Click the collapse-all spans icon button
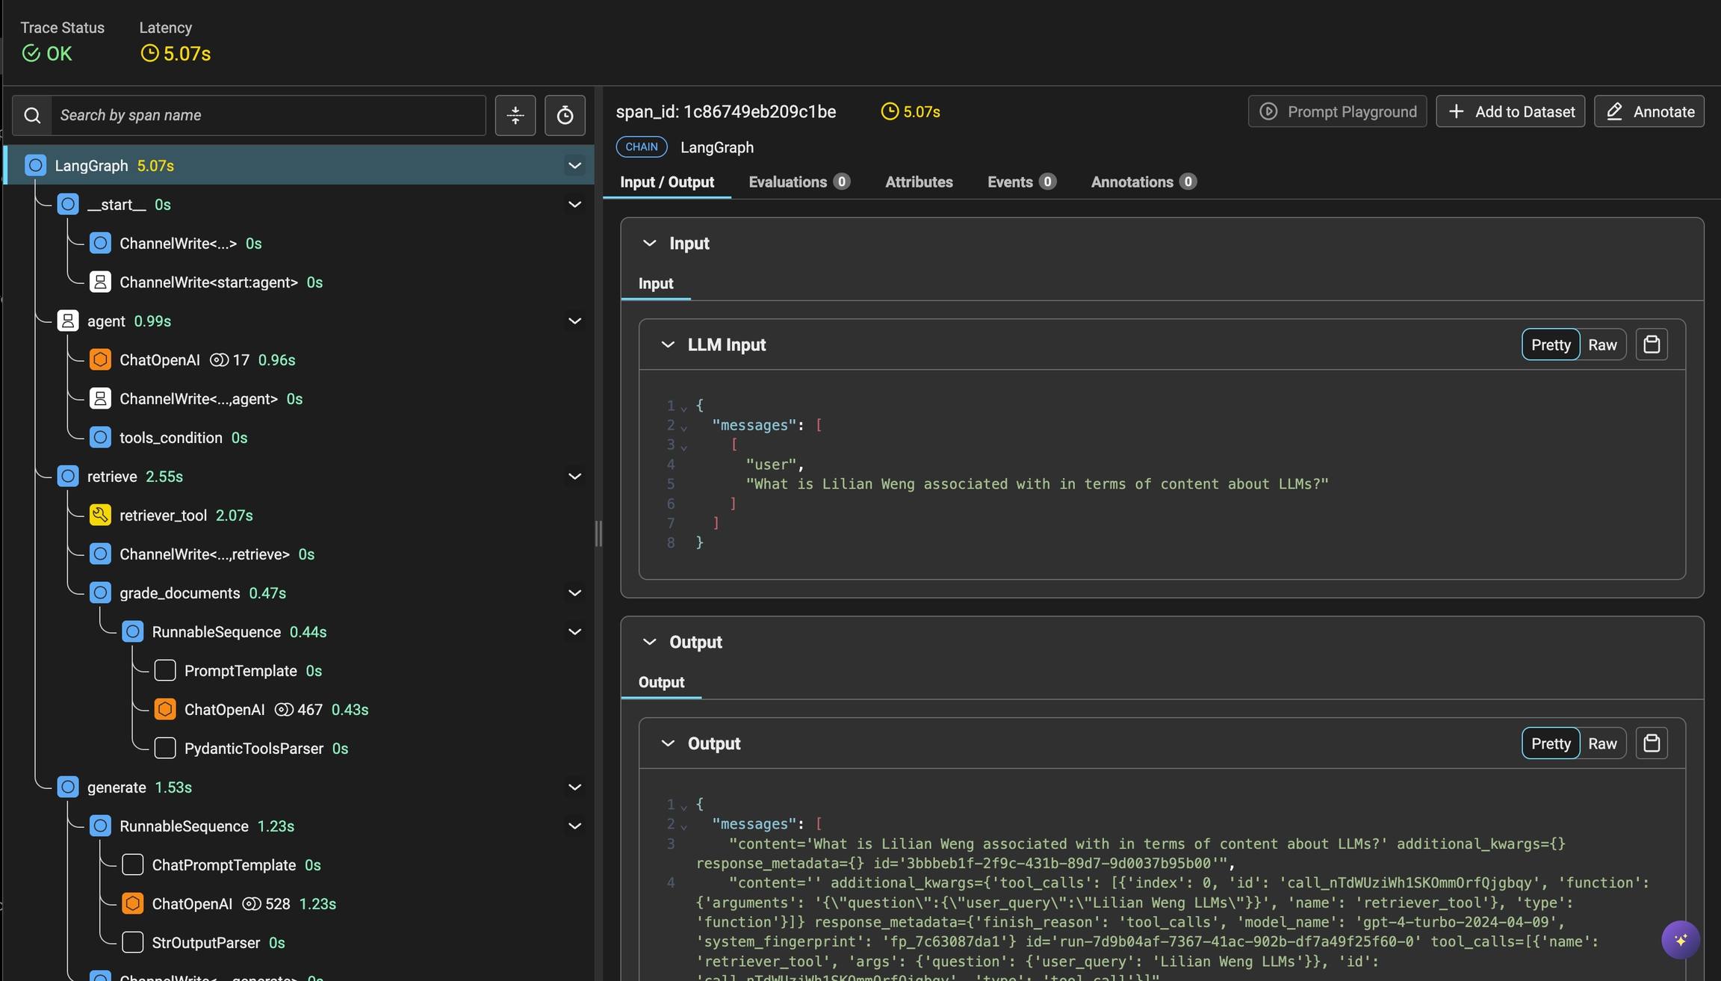Image resolution: width=1721 pixels, height=981 pixels. 515,115
